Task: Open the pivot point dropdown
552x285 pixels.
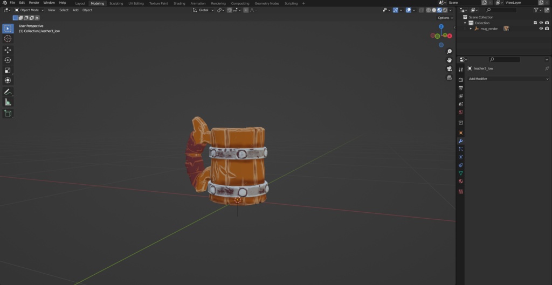Action: pos(221,10)
